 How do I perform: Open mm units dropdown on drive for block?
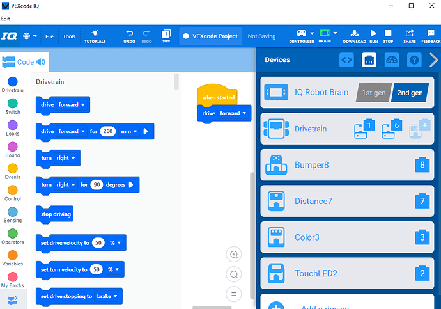(x=129, y=131)
